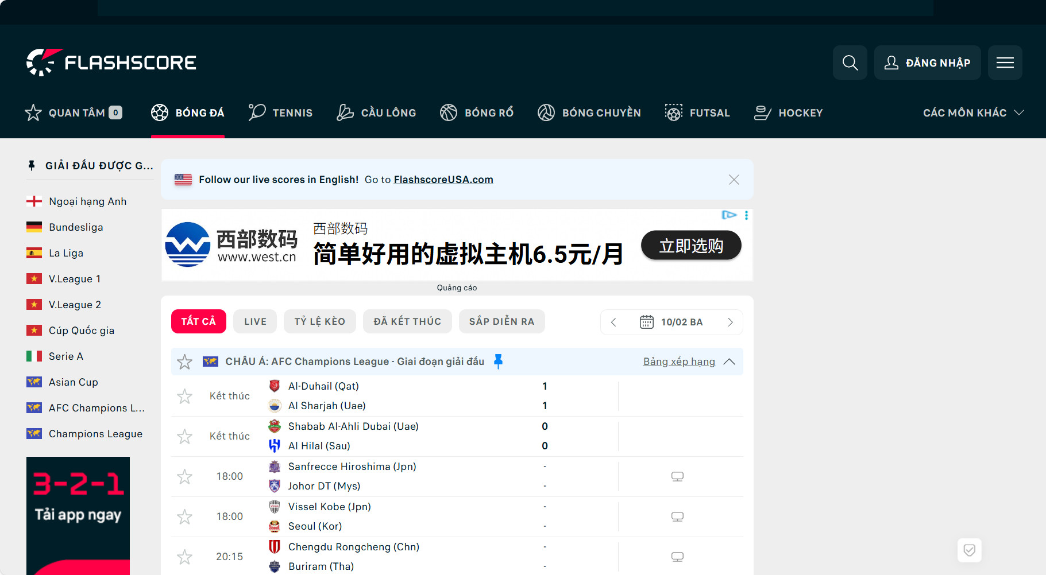Select the Tất cả filter
Viewport: 1046px width, 575px height.
199,321
